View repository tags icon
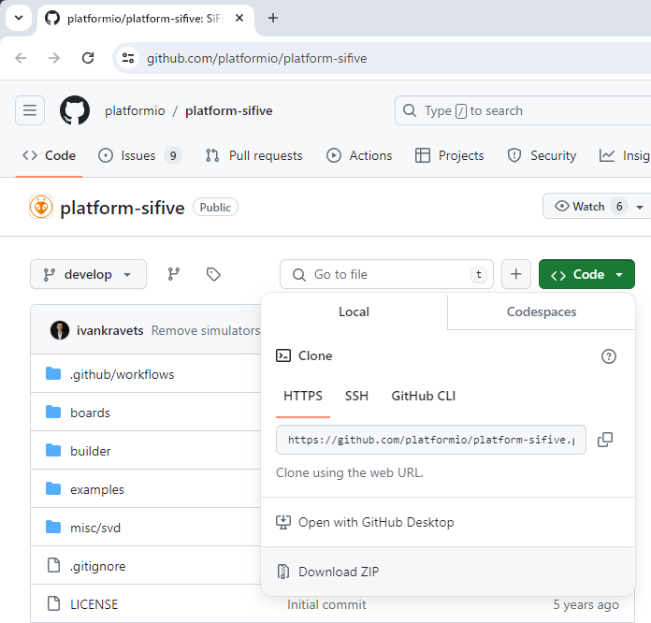This screenshot has width=651, height=623. [x=213, y=274]
